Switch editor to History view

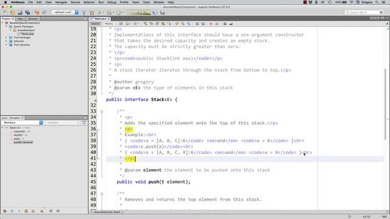(108, 24)
